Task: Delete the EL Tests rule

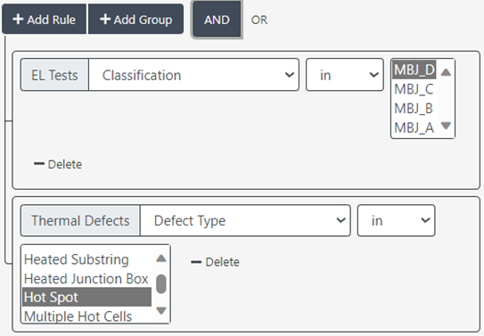Action: coord(58,164)
